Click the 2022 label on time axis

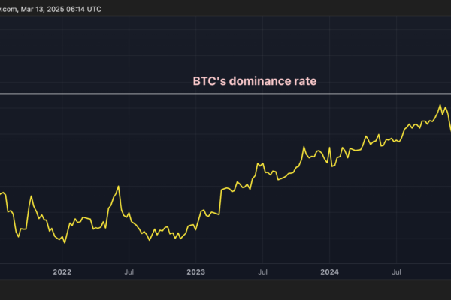click(x=62, y=271)
